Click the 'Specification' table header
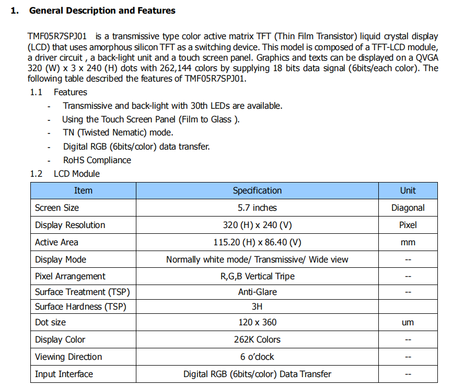464x386 pixels. [x=257, y=190]
